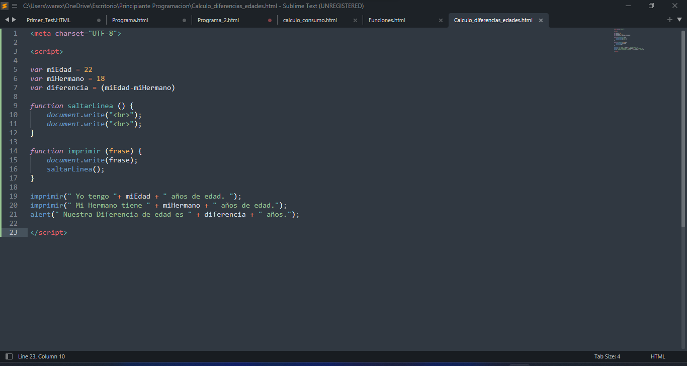Restore down the Sublime Text window
Screen dimensions: 687x366
651,6
